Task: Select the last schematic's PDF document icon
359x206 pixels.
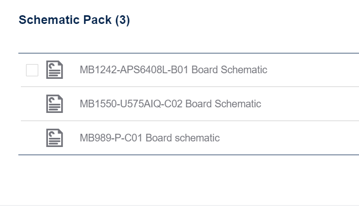Action: [55, 138]
